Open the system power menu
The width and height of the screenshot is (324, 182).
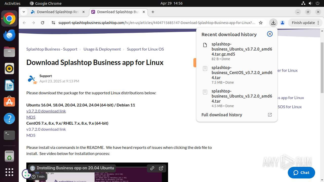(318, 3)
